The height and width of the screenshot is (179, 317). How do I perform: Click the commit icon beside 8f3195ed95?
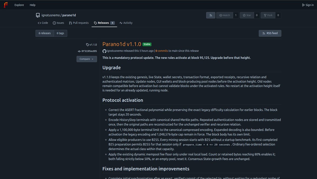tap(79, 51)
